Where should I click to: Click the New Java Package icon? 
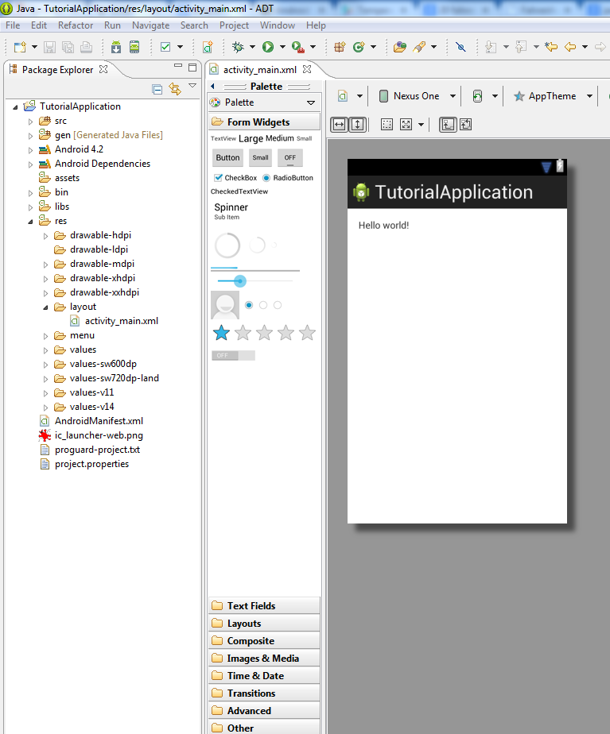340,47
